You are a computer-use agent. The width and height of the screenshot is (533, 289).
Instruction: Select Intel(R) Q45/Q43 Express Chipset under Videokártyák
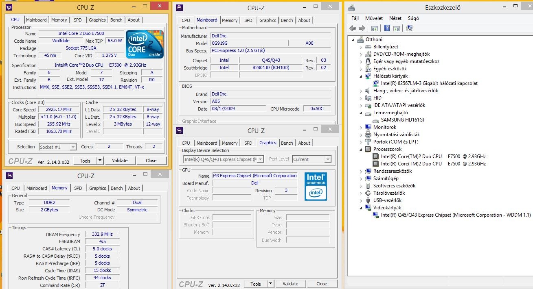point(456,215)
